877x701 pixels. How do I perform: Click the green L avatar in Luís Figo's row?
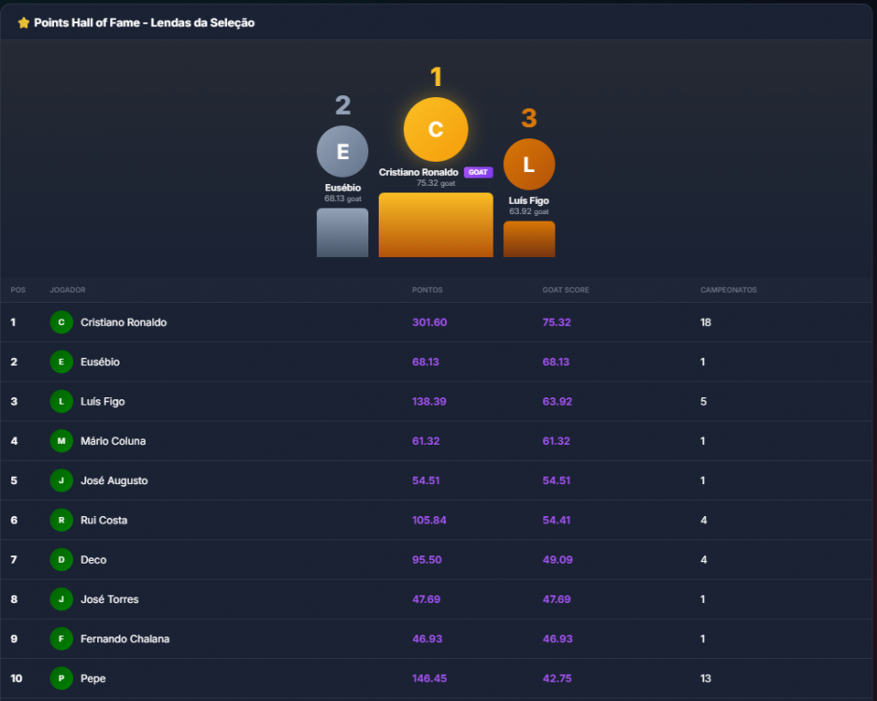(62, 401)
